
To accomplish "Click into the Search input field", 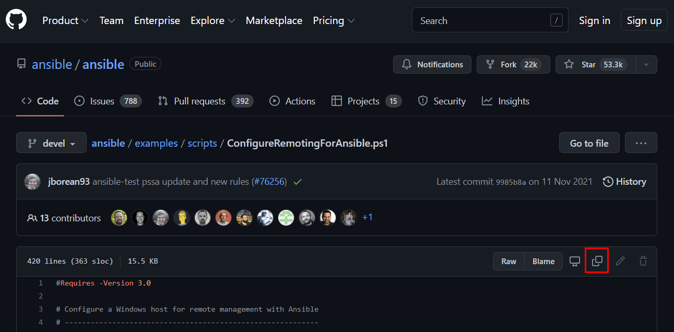I will 483,21.
